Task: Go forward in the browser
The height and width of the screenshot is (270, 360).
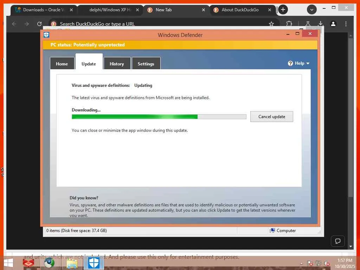Action: coord(27,24)
